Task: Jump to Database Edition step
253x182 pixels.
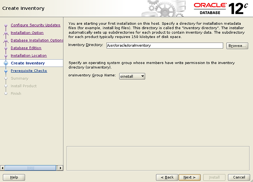Action: click(26, 48)
